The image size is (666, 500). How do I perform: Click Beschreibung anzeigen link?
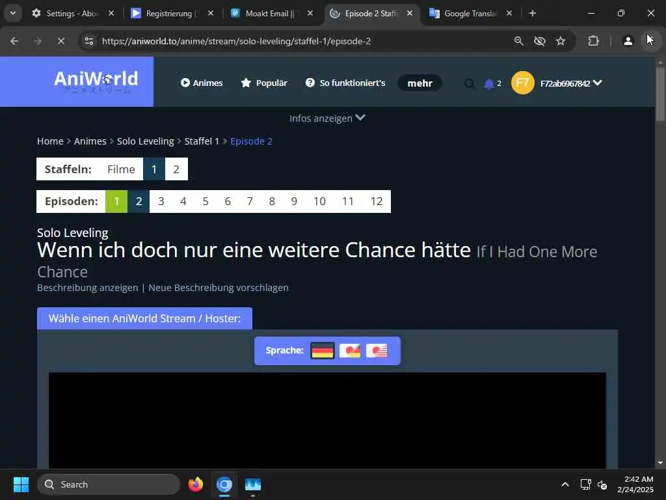click(x=88, y=288)
